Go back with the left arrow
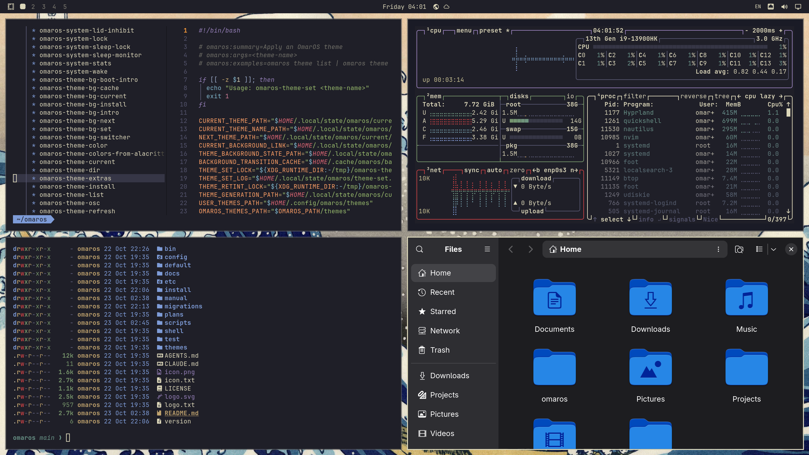Screen dimensions: 809x455 [511, 249]
